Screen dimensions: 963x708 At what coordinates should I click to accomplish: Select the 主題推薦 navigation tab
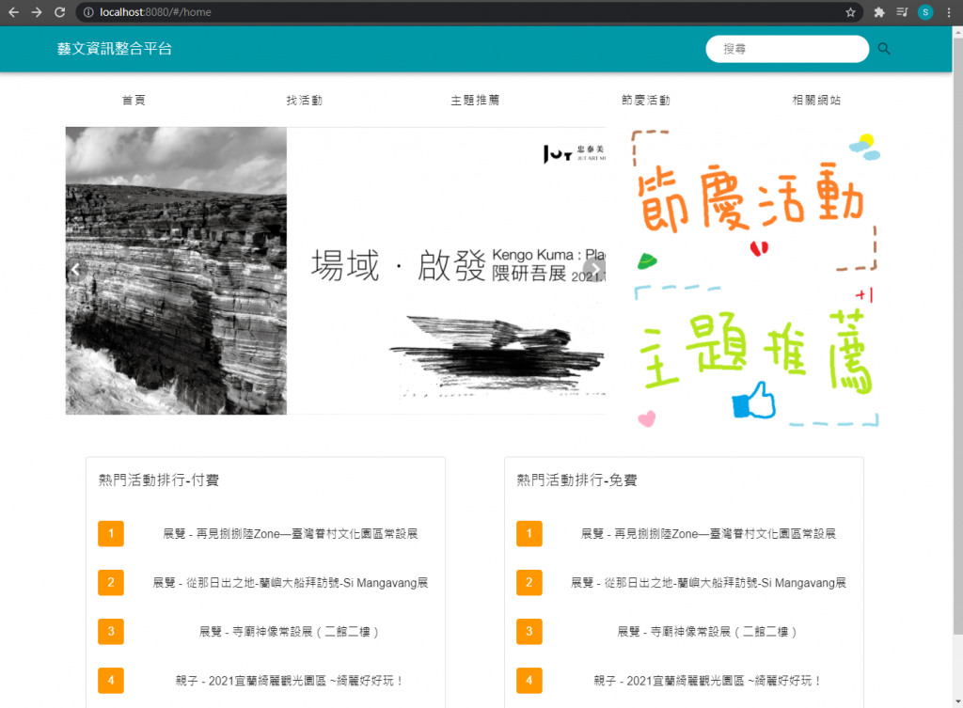tap(475, 100)
